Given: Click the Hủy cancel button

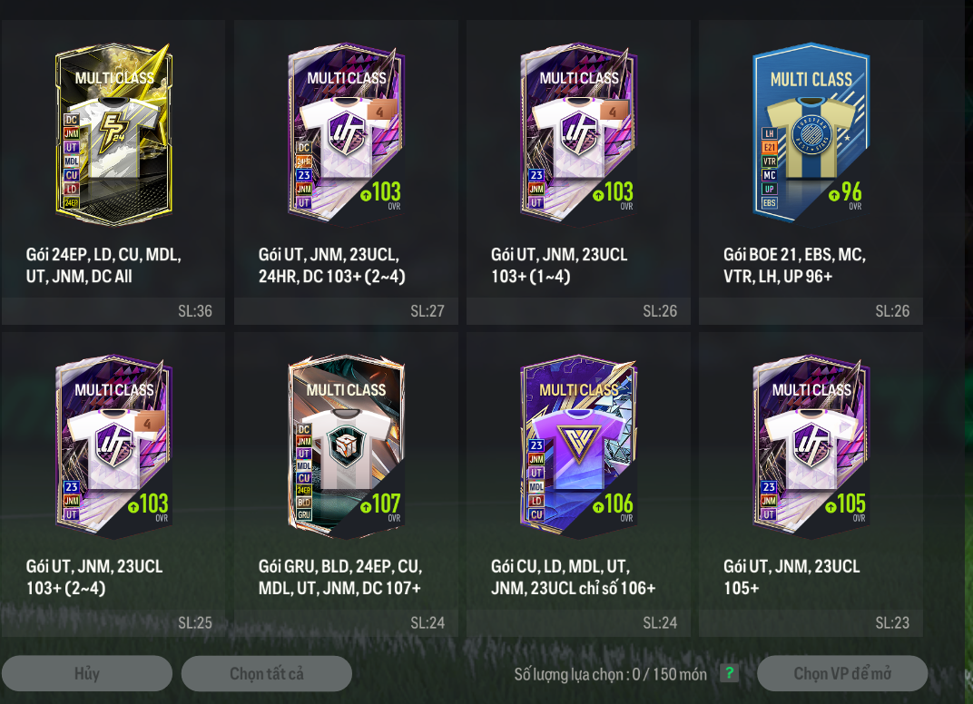Looking at the screenshot, I should [x=87, y=673].
